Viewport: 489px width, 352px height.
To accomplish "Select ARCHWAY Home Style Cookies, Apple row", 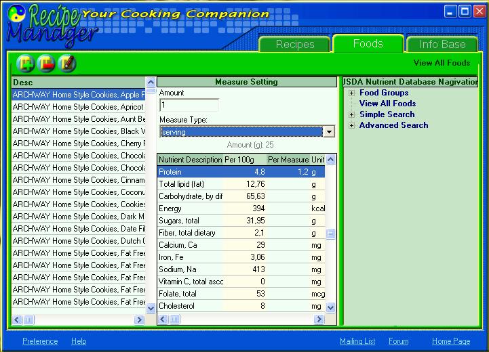I will [x=79, y=95].
